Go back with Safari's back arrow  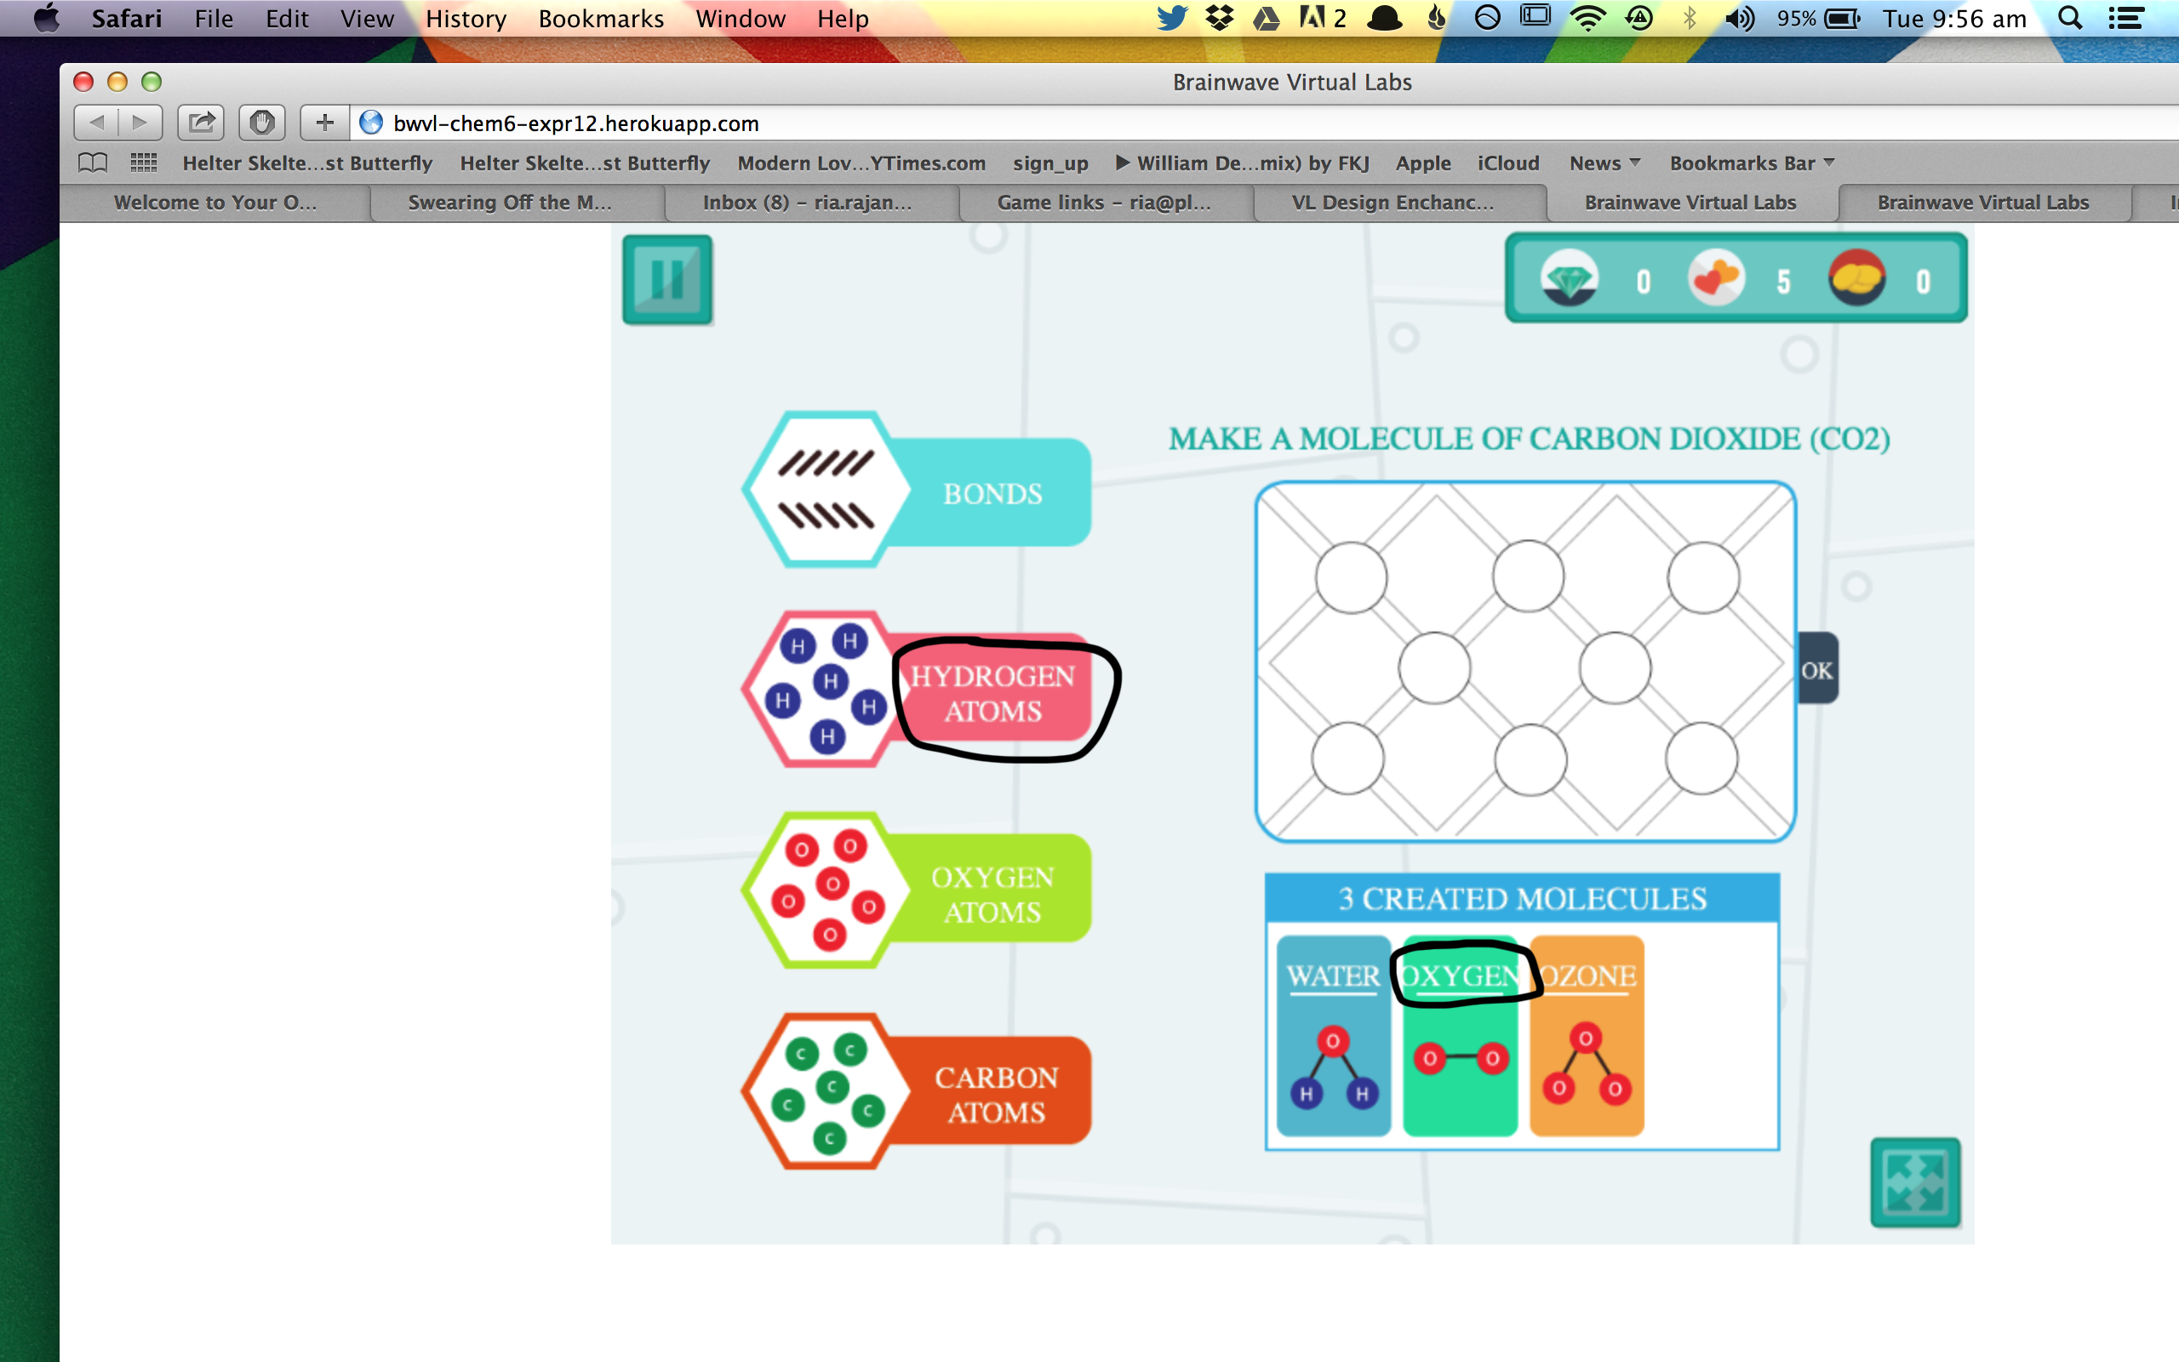[96, 123]
